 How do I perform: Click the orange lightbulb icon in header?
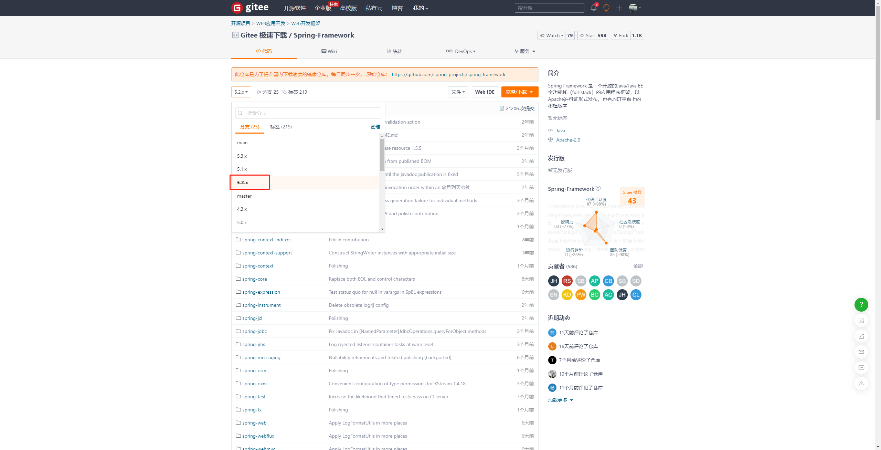pos(606,8)
